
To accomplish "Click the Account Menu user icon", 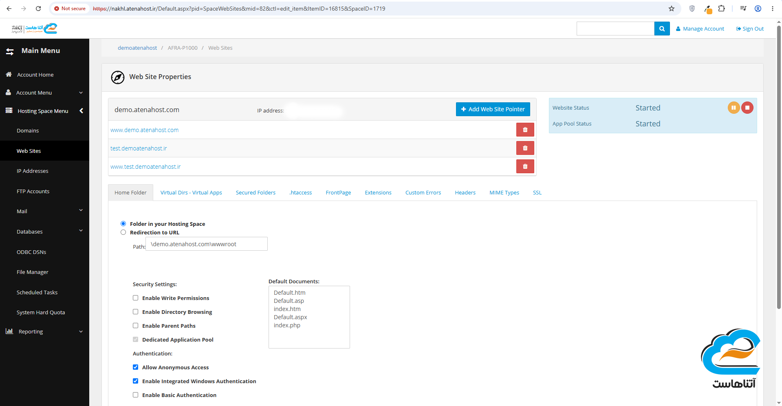I will [8, 93].
